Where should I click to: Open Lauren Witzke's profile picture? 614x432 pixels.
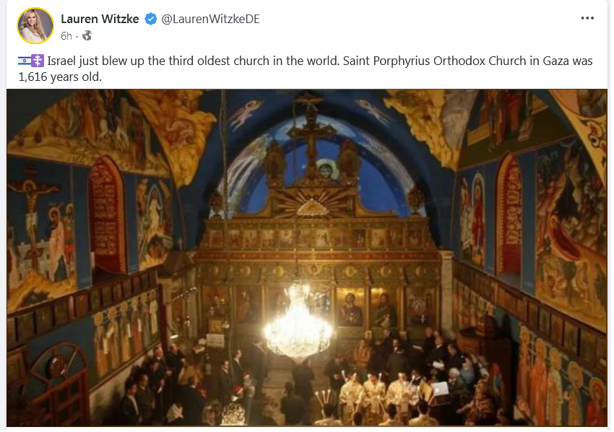(35, 25)
